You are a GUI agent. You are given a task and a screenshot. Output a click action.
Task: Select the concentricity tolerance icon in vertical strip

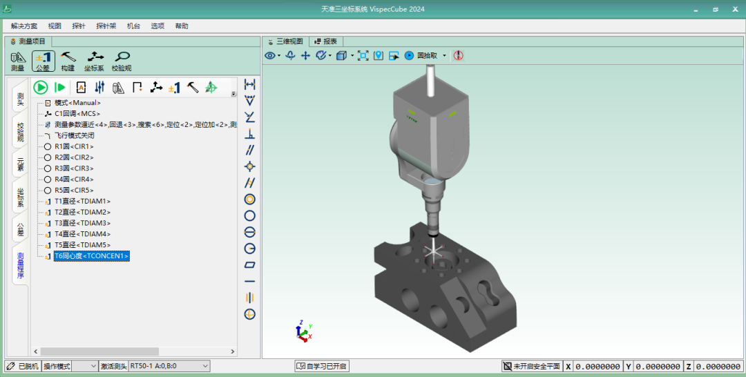point(250,199)
